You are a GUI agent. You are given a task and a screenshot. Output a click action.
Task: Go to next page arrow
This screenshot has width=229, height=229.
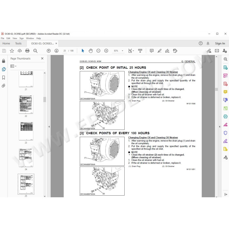click(56, 51)
